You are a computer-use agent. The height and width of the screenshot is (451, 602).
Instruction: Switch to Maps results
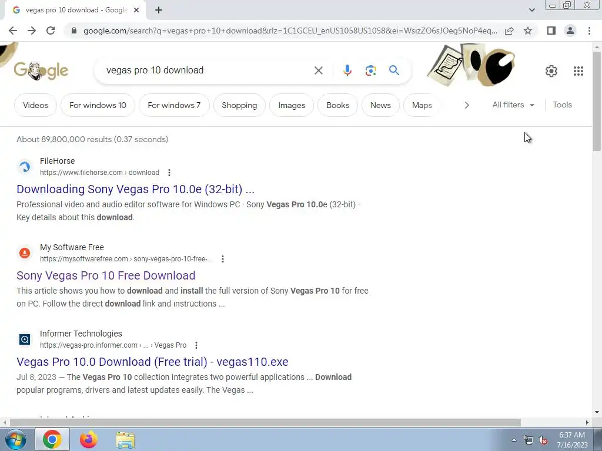[x=422, y=105]
